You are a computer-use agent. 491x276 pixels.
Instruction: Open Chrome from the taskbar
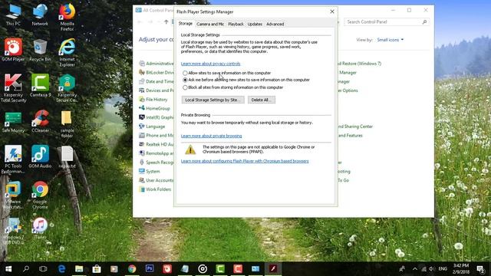[132, 269]
